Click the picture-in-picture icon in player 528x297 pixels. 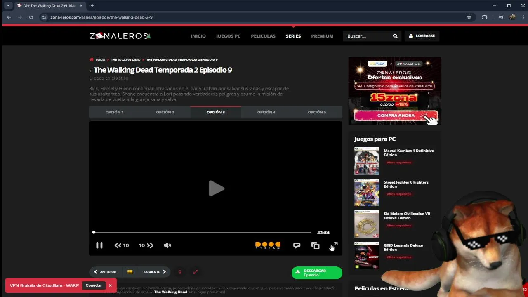315,245
